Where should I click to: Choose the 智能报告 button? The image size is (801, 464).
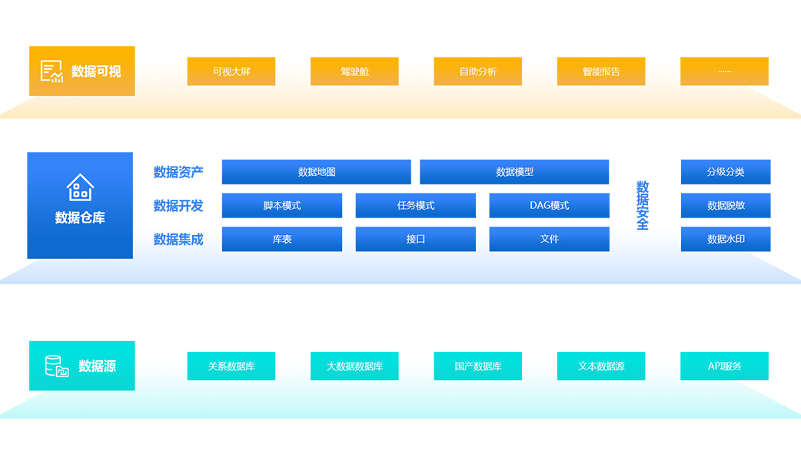(x=601, y=71)
